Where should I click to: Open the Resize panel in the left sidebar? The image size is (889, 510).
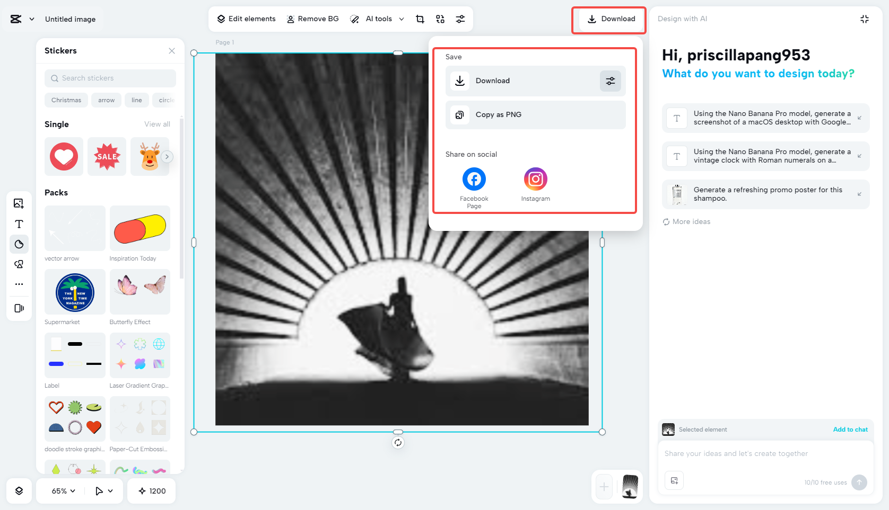pyautogui.click(x=19, y=308)
